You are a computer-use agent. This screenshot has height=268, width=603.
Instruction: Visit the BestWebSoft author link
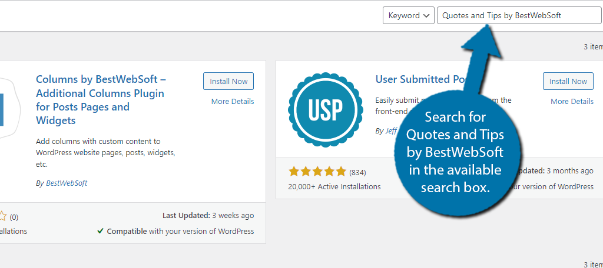pos(67,183)
